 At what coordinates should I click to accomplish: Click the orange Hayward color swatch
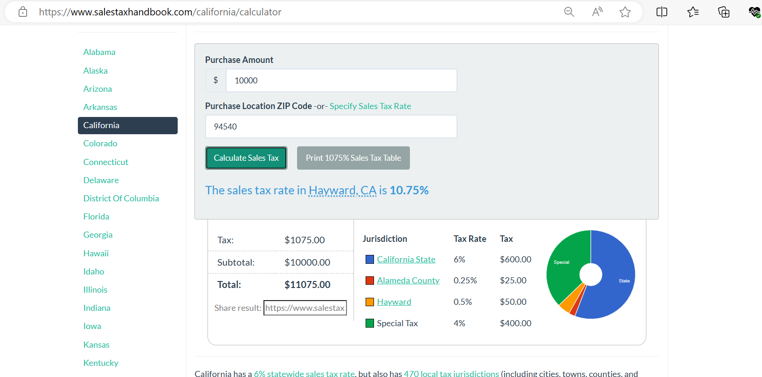370,302
